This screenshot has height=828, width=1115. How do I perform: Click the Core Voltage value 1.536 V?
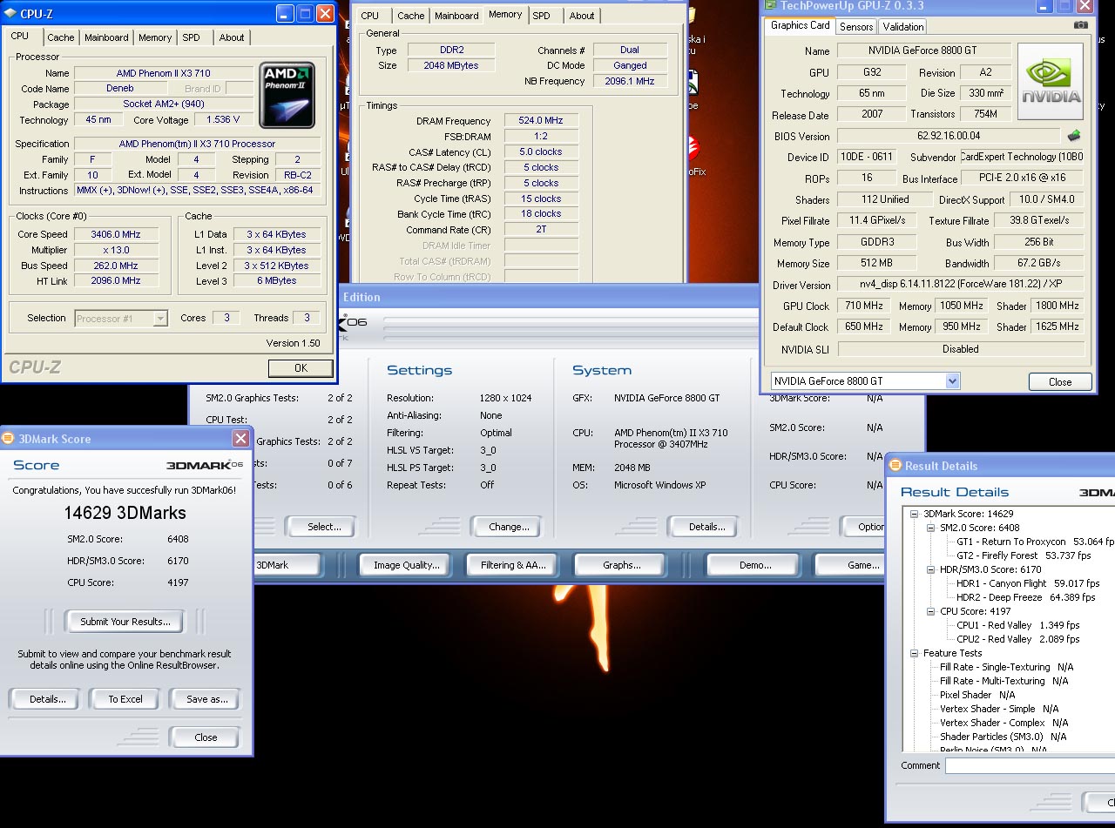(224, 119)
